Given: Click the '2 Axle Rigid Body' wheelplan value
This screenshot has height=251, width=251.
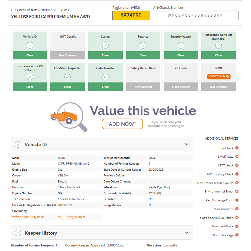Looking at the screenshot, I should [x=159, y=187].
